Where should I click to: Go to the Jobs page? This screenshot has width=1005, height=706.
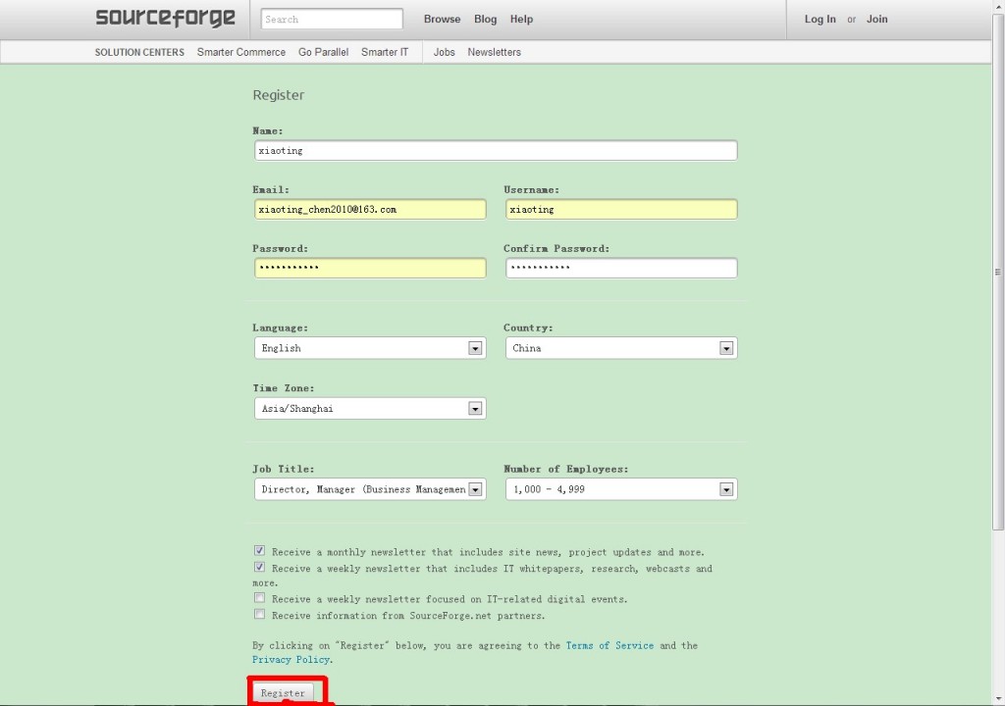point(444,53)
